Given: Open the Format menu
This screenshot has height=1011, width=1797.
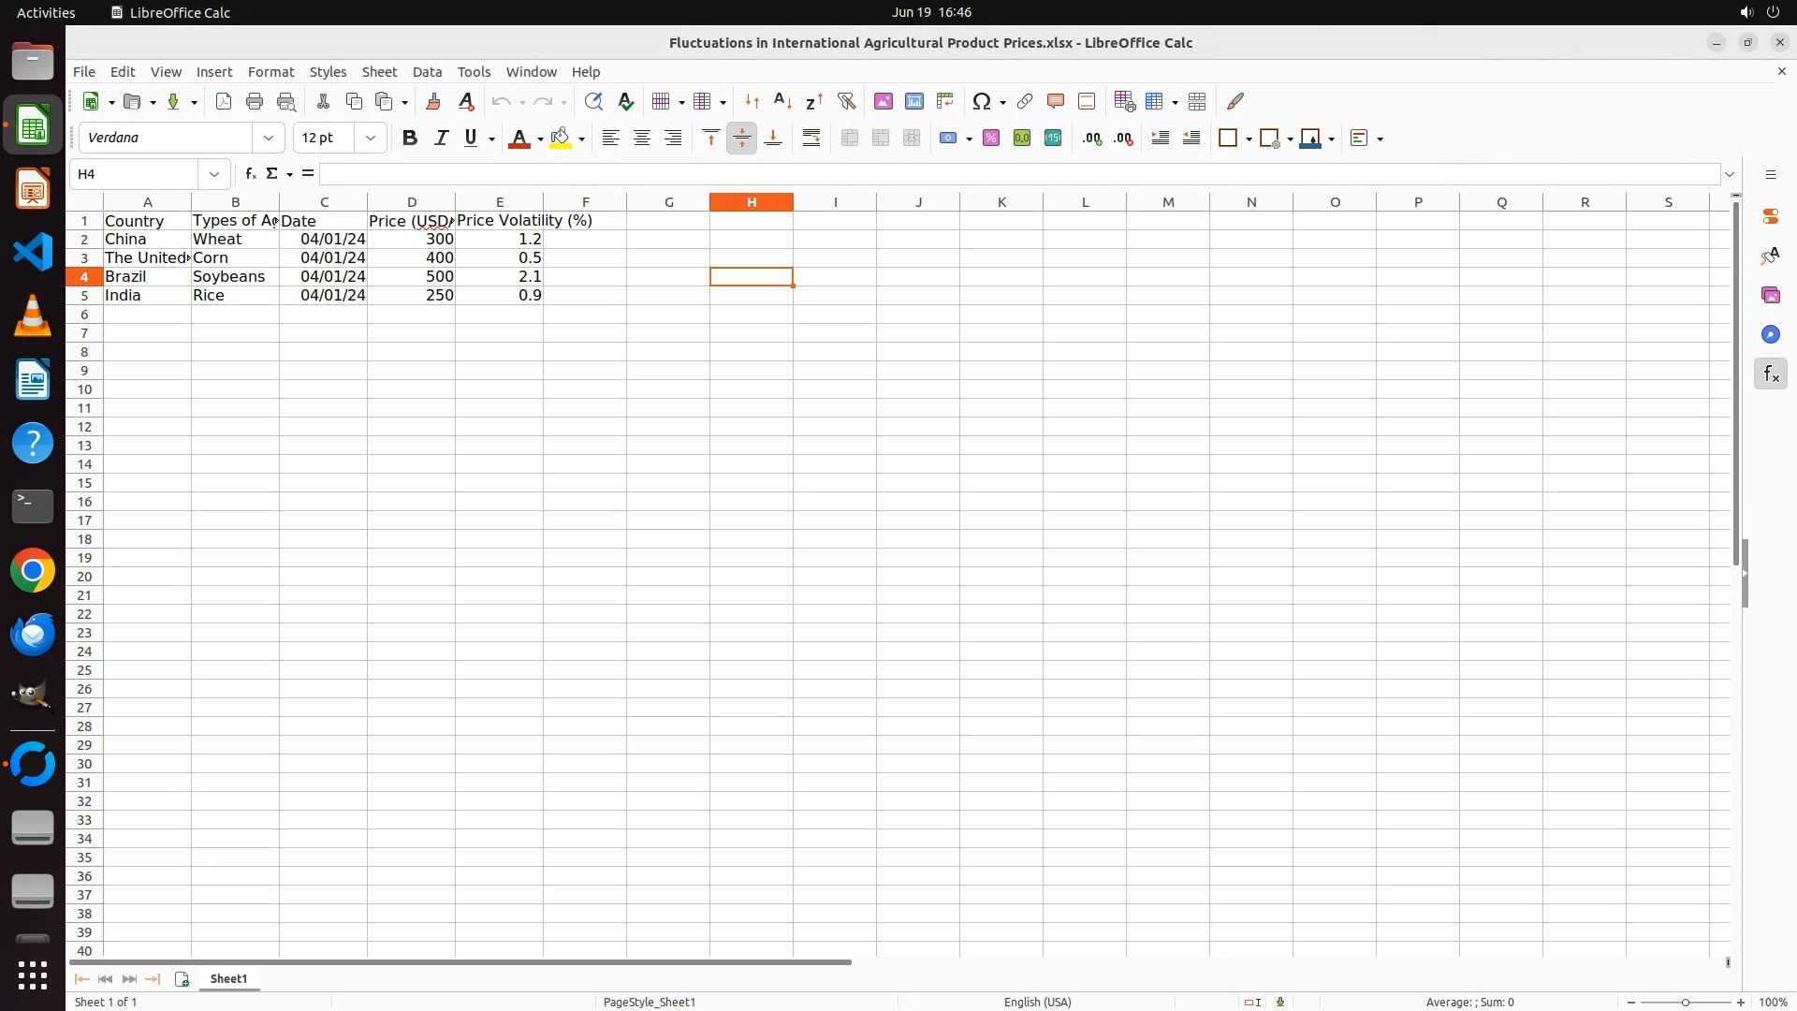Looking at the screenshot, I should tap(270, 72).
